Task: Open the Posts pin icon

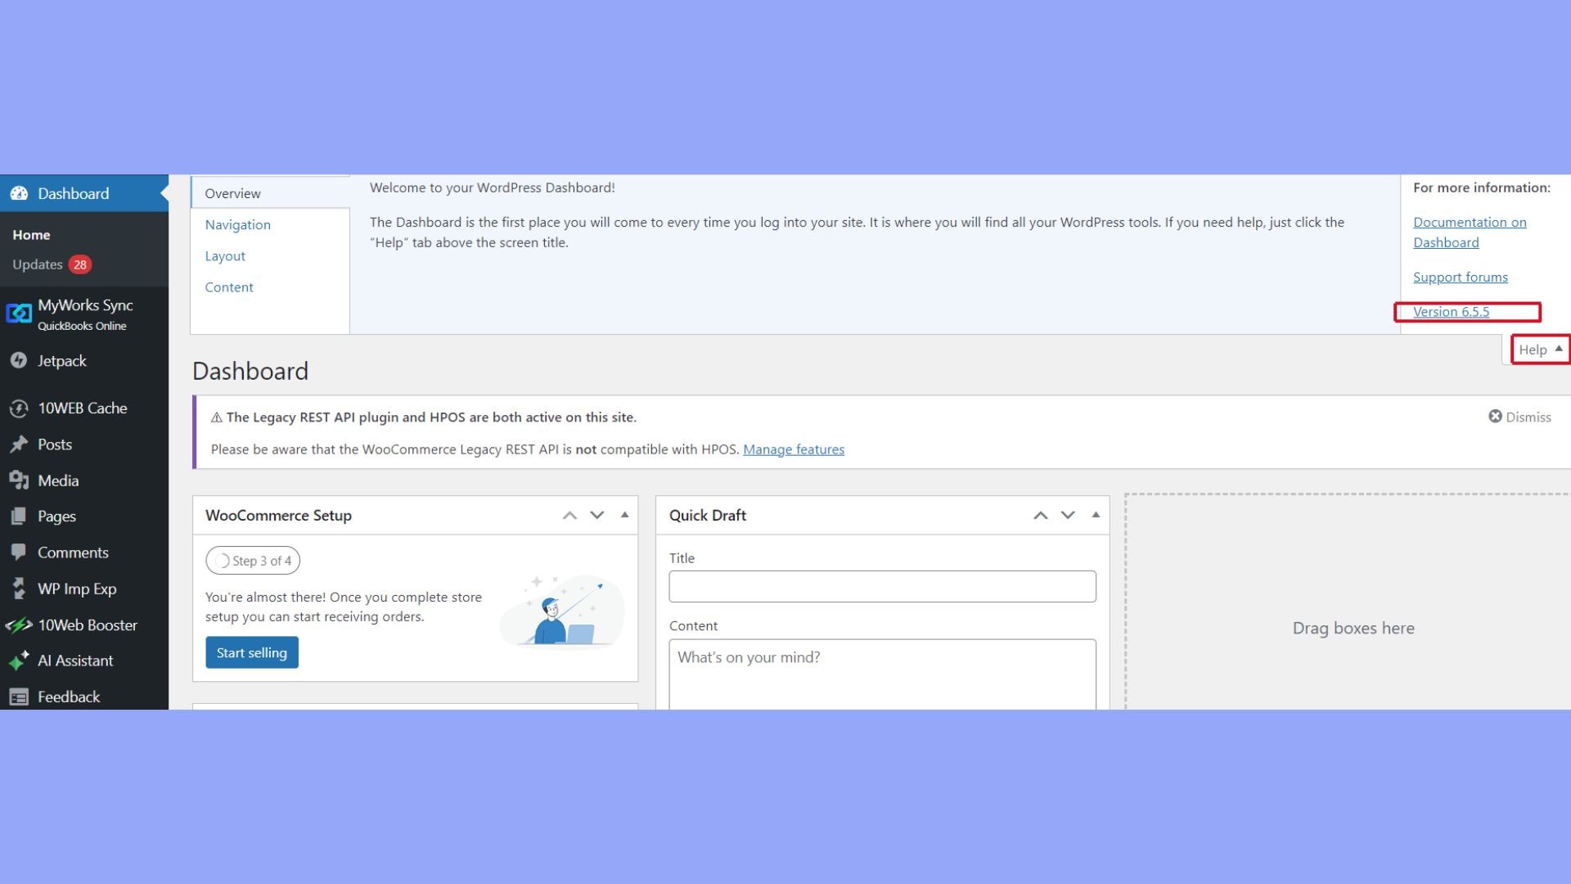Action: [x=19, y=444]
